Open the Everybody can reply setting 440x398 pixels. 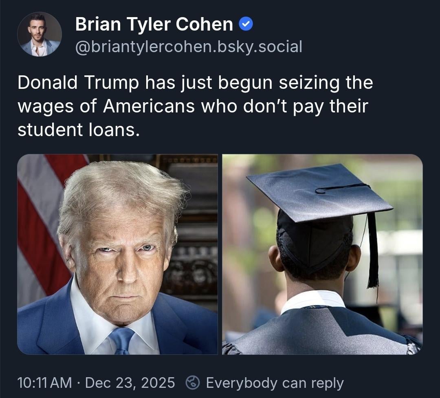coord(275,383)
